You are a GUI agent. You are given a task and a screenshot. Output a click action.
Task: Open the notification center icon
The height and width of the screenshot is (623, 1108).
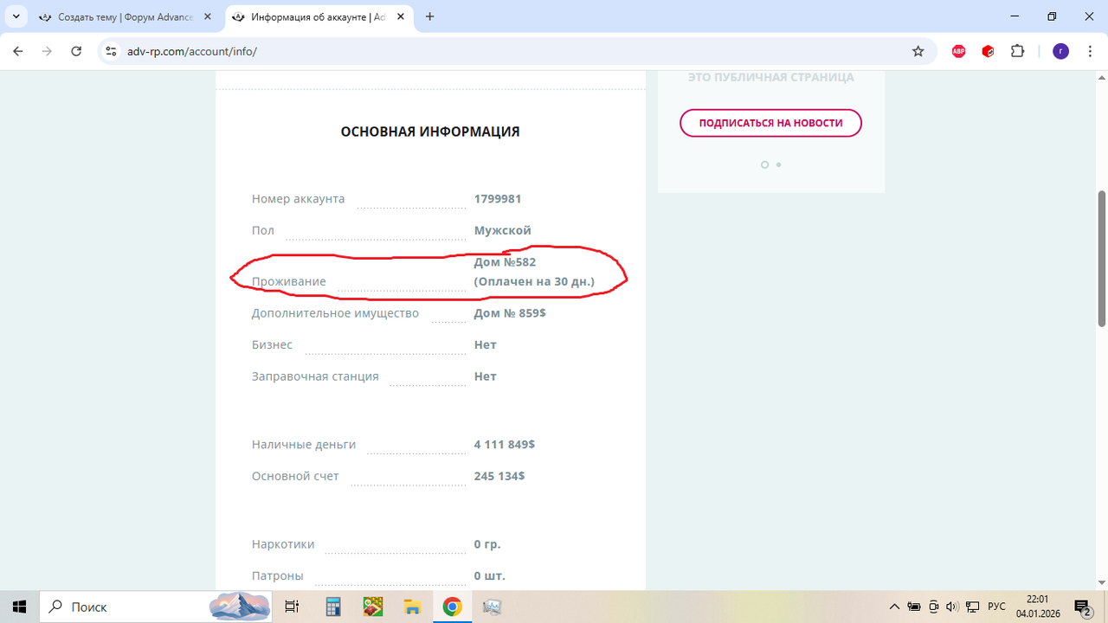(1082, 607)
